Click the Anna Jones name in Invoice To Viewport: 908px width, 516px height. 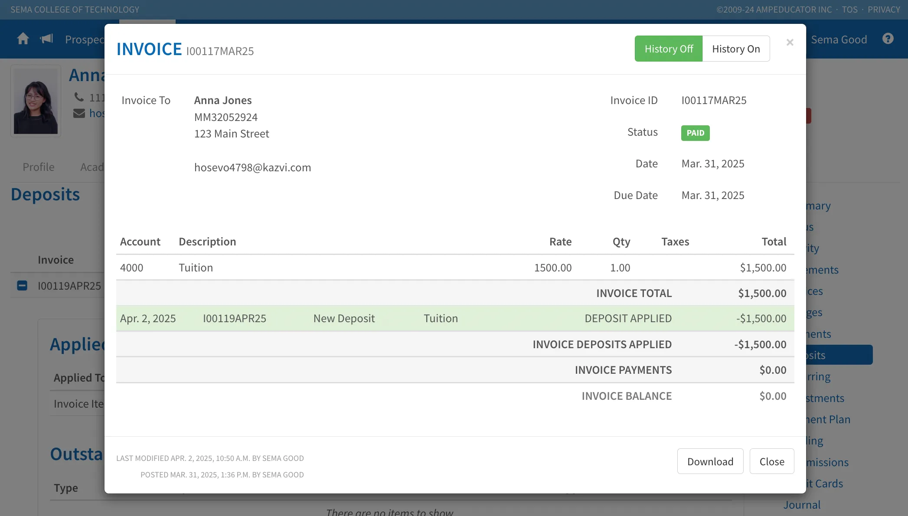[x=223, y=100]
